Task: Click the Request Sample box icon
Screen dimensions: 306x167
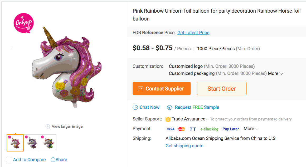Action: pos(169,107)
